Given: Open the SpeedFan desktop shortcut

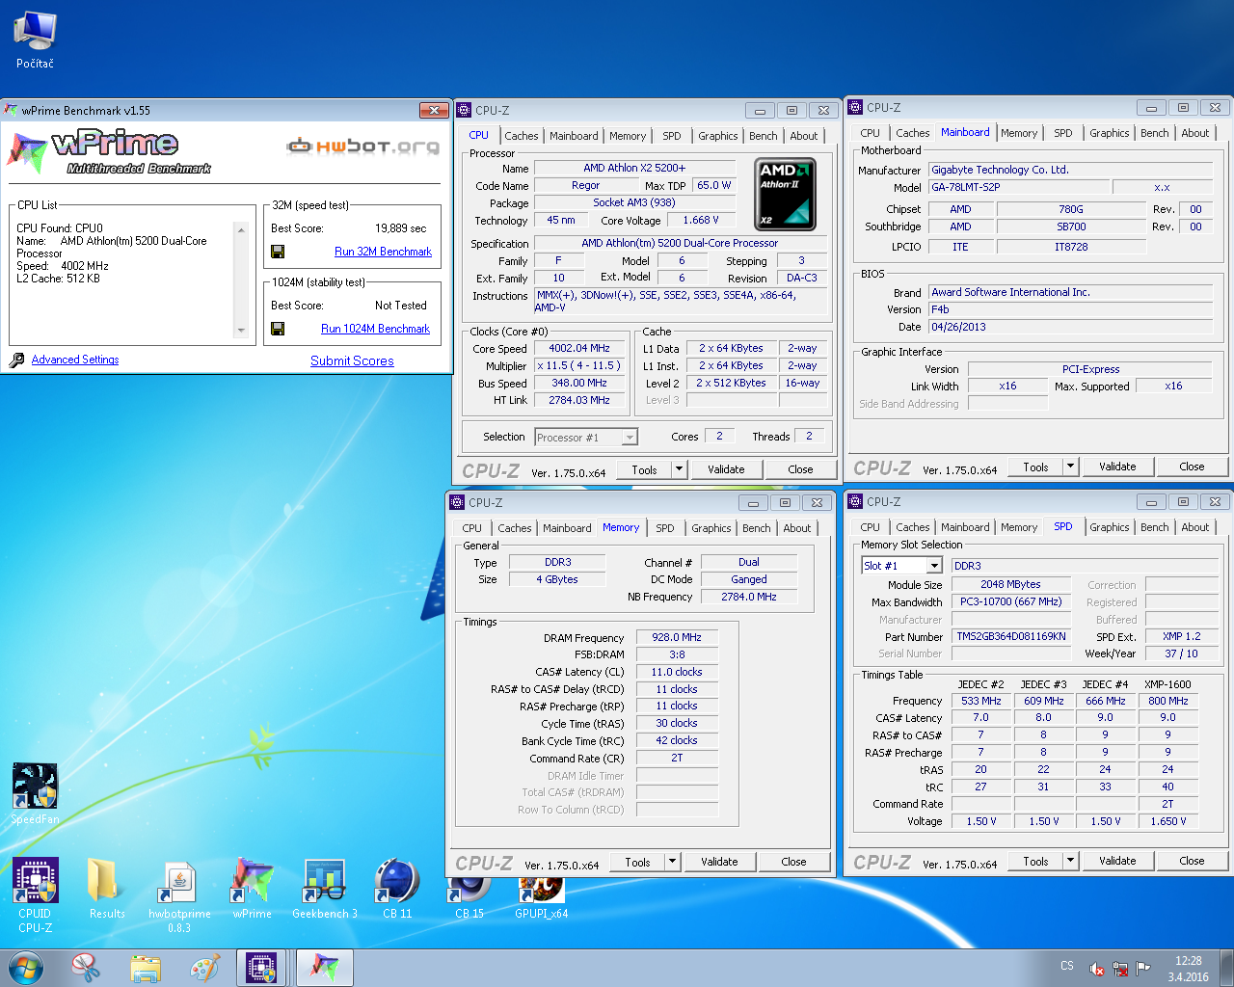Looking at the screenshot, I should 35,793.
